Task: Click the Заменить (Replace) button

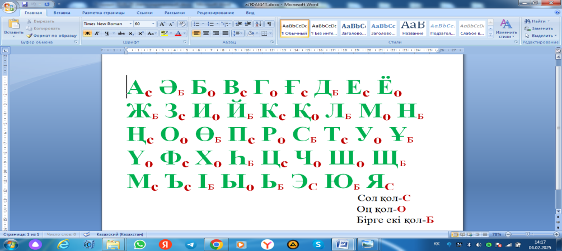Action: click(538, 28)
